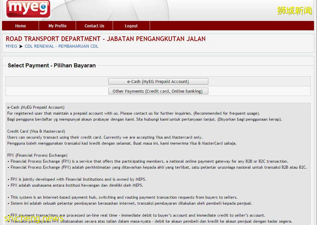
Task: Click the Select Payment - Pilihan Bayaran title
Action: coord(52,66)
